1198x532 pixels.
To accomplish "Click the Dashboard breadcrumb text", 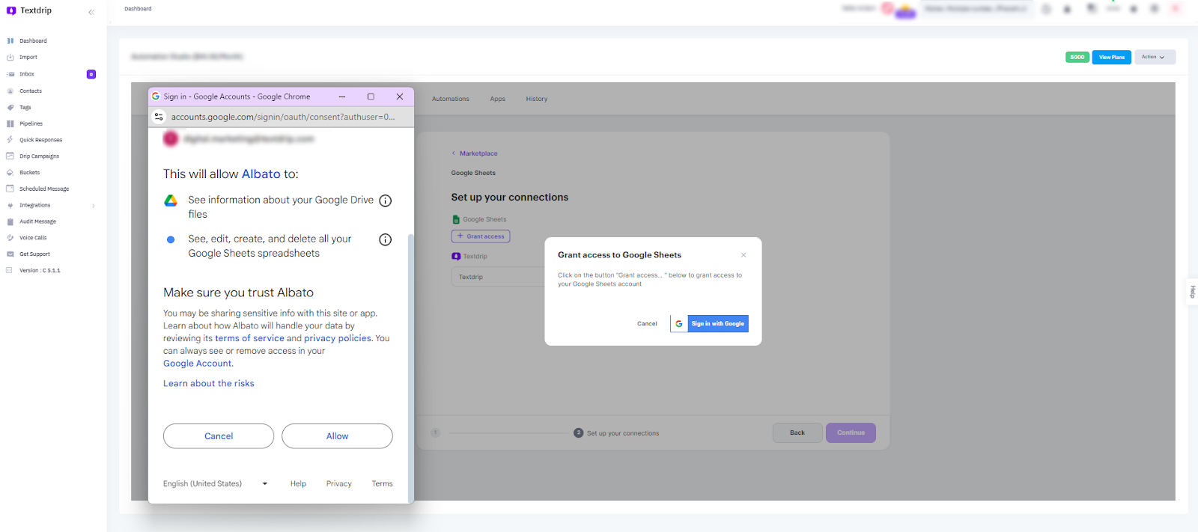I will 138,9.
